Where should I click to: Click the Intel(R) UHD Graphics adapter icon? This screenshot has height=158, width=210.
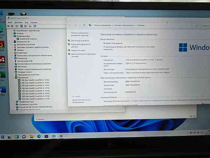18,39
